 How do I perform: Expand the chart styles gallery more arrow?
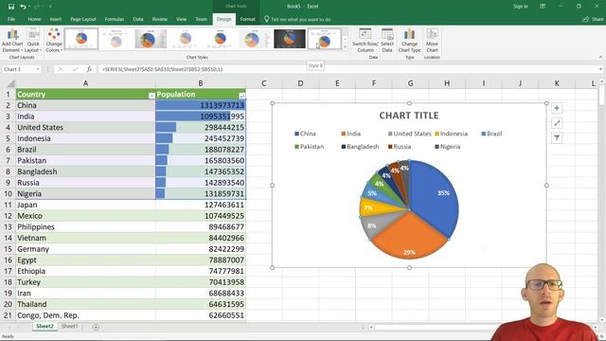[345, 47]
